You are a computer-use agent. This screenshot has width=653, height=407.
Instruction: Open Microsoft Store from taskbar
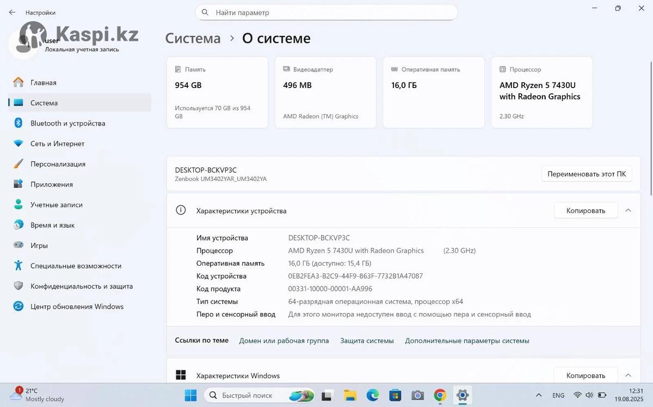[395, 395]
